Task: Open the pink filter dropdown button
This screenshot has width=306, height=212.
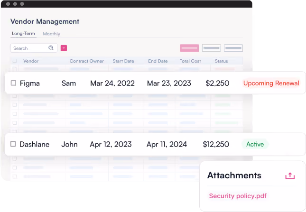Action: 64,48
